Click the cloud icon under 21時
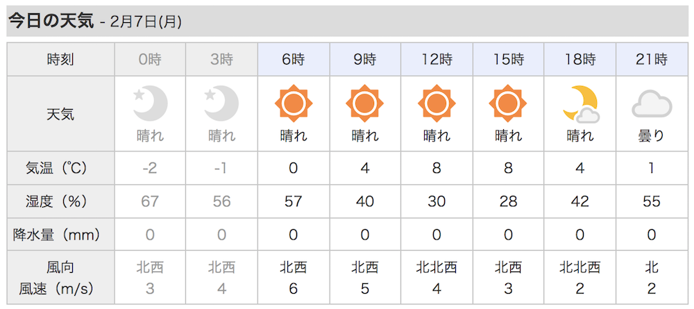The image size is (694, 309). point(652,106)
